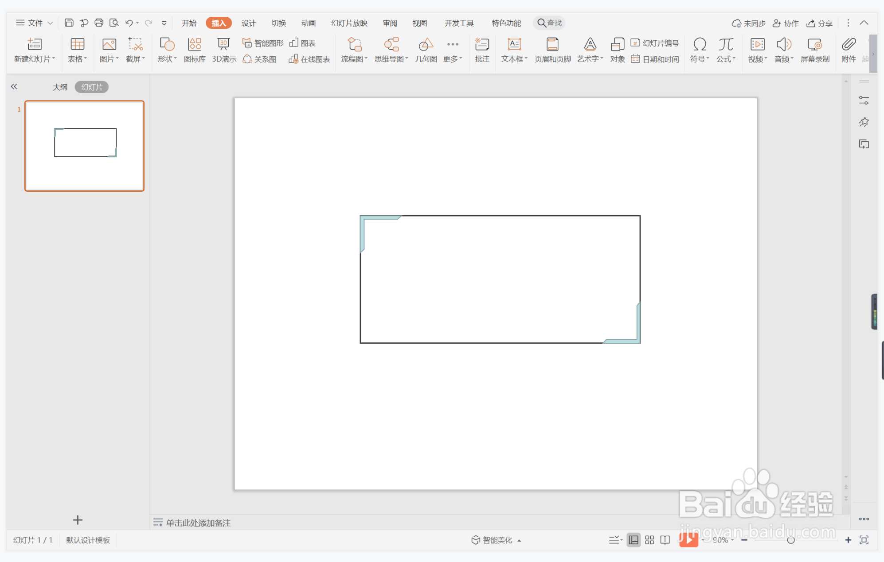Open the 几何图 geometry tool
The width and height of the screenshot is (884, 562).
[x=426, y=49]
